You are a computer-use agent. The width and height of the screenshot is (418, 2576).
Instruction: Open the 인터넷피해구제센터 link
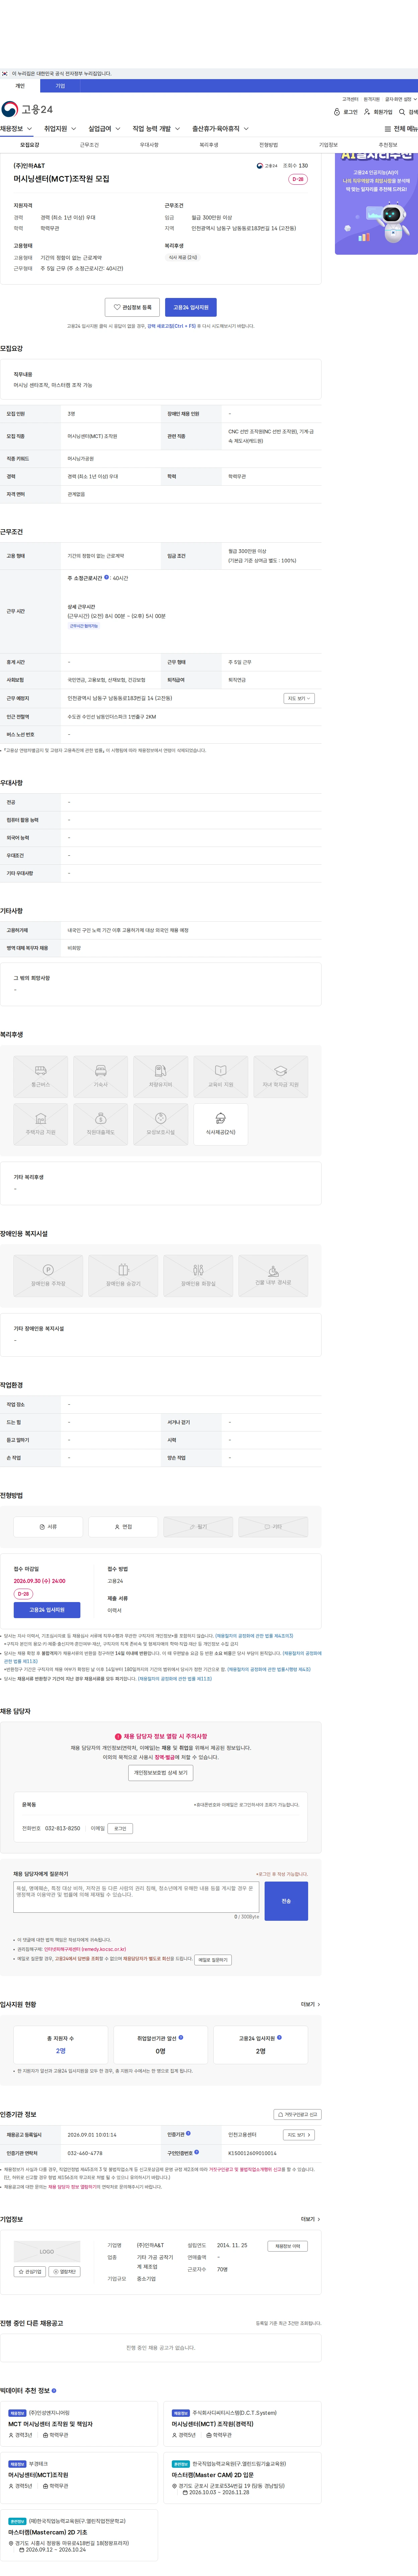pyautogui.click(x=85, y=1949)
